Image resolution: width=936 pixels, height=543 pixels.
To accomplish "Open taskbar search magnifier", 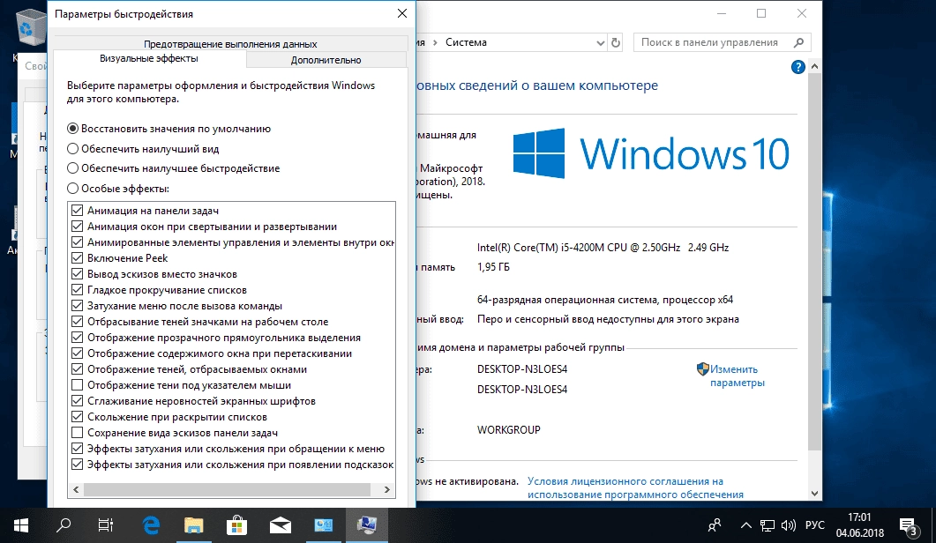I will (64, 525).
